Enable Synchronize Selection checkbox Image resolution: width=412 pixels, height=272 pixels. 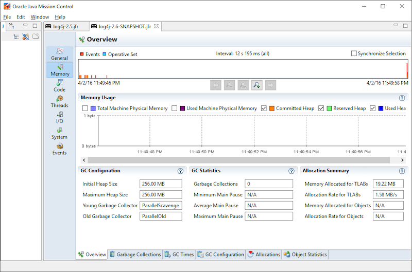tap(354, 53)
